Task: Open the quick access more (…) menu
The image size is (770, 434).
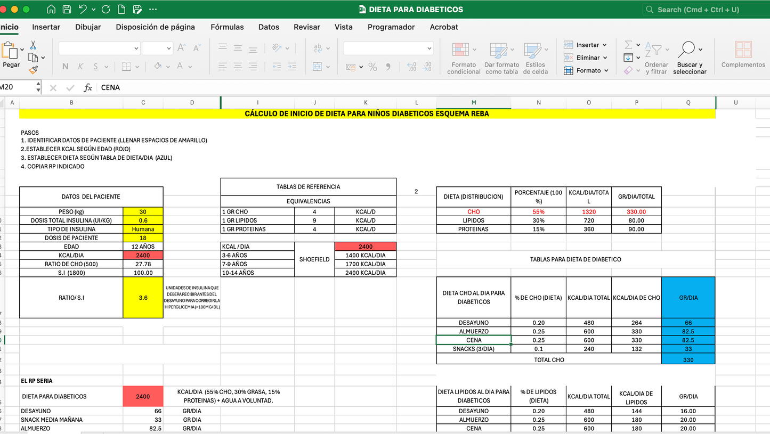Action: (x=153, y=10)
